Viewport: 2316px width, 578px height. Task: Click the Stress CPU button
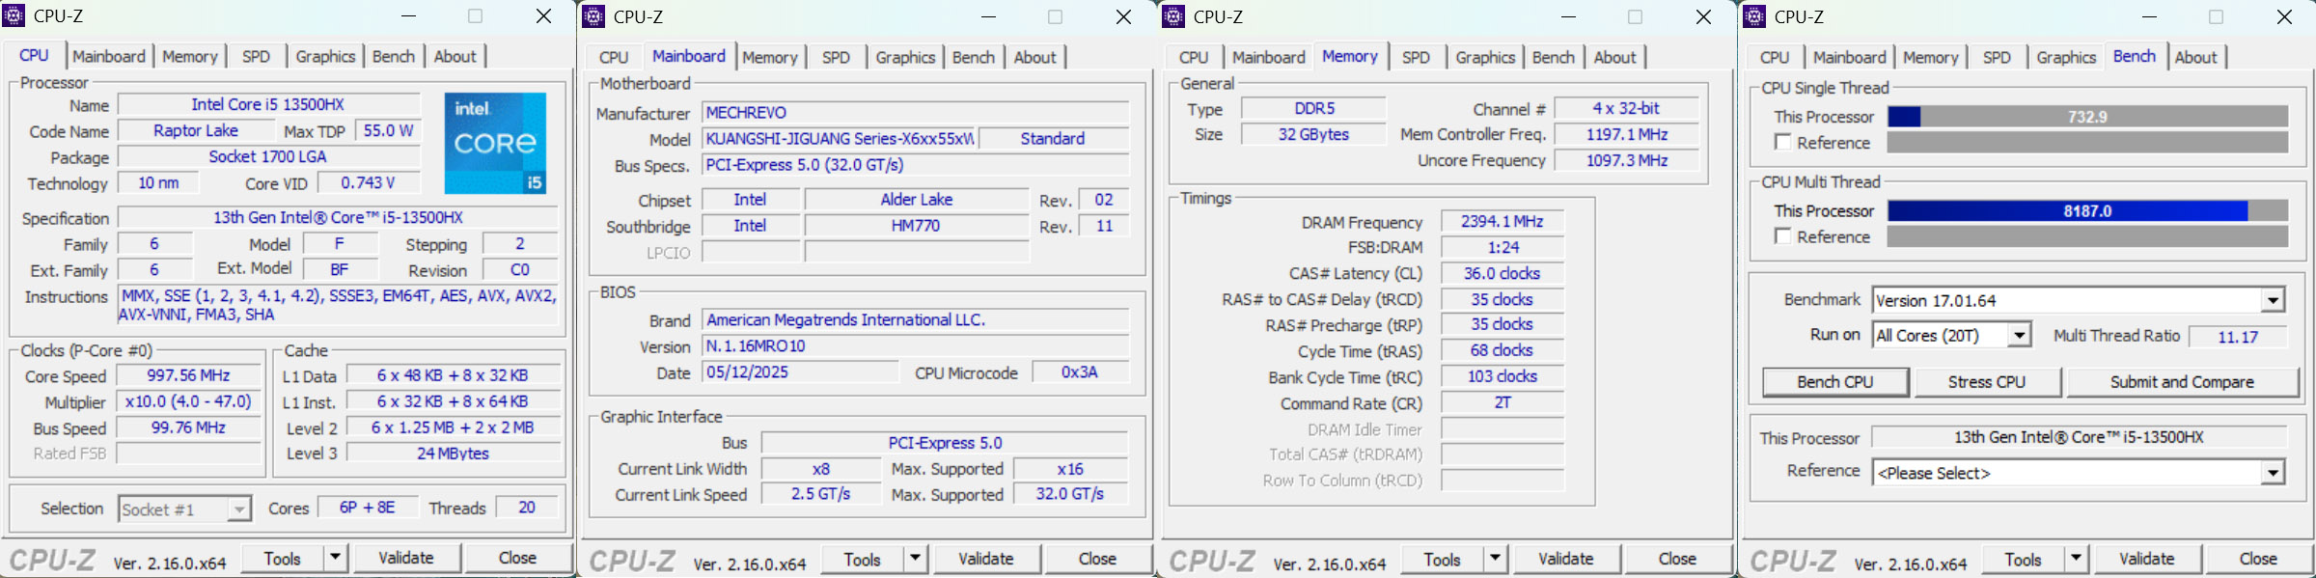(x=1987, y=382)
